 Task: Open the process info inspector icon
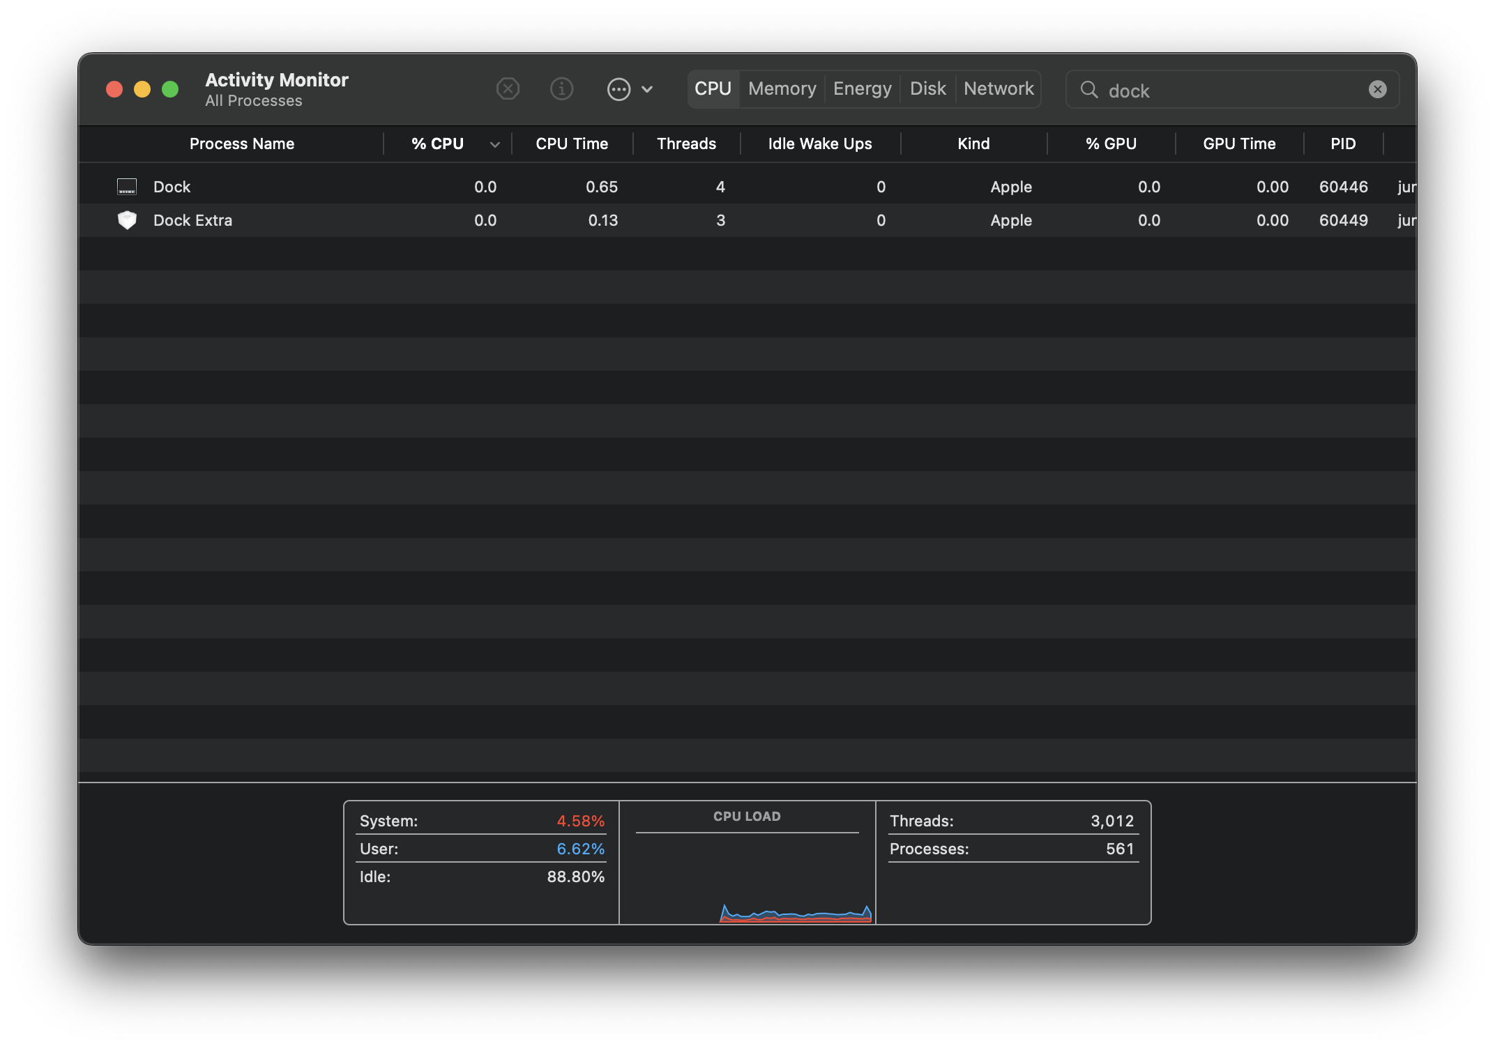coord(561,89)
